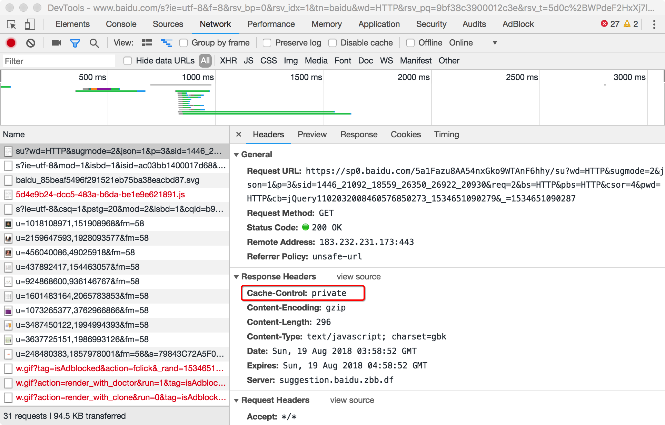Collapse the General section
The height and width of the screenshot is (425, 665).
(237, 155)
